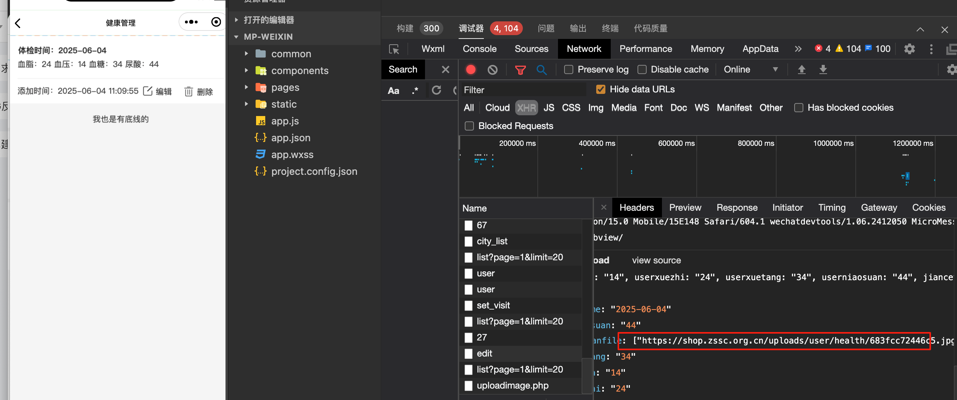This screenshot has height=400, width=957.
Task: Open the DevTools vertical dots menu
Action: click(931, 49)
